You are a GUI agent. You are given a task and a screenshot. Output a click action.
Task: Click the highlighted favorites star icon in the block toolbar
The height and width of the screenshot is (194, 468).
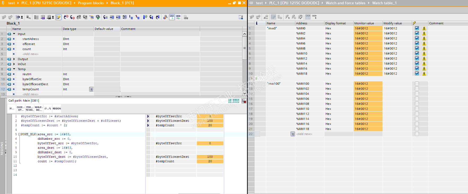click(x=58, y=17)
